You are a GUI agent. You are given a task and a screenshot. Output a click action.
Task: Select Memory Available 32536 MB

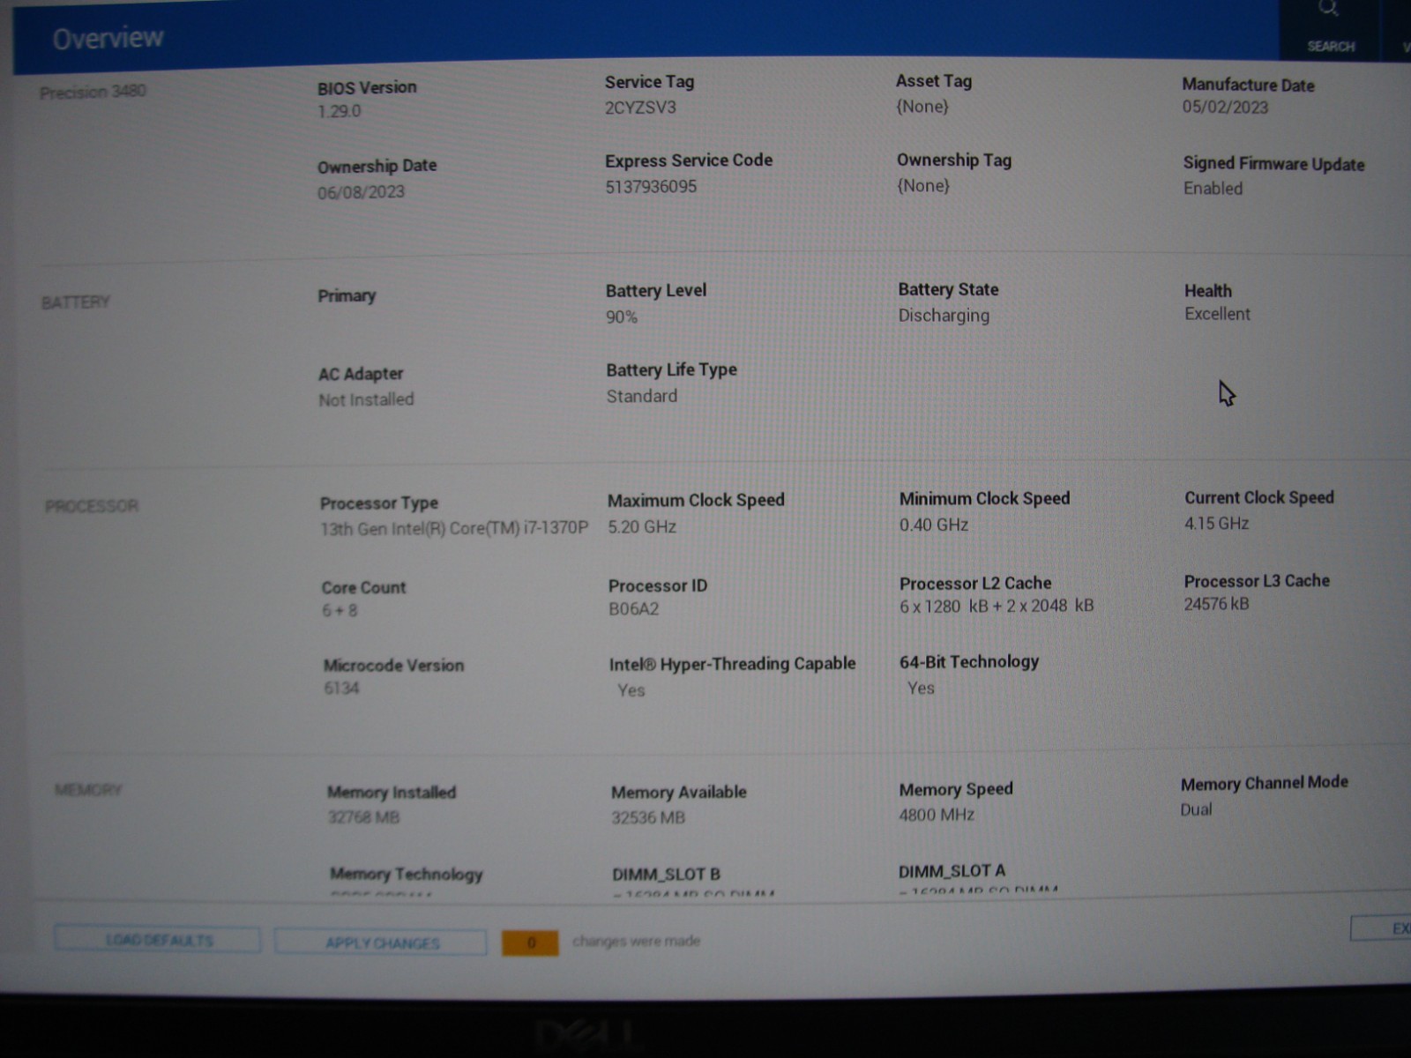pyautogui.click(x=648, y=817)
